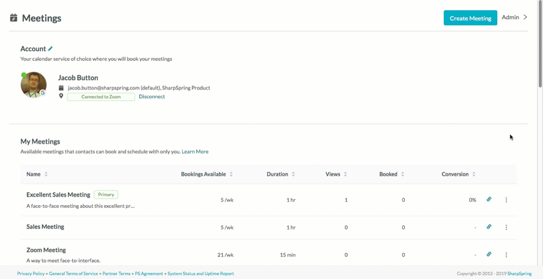The width and height of the screenshot is (543, 279).
Task: Click Jacob Button's profile avatar
Action: (x=33, y=85)
